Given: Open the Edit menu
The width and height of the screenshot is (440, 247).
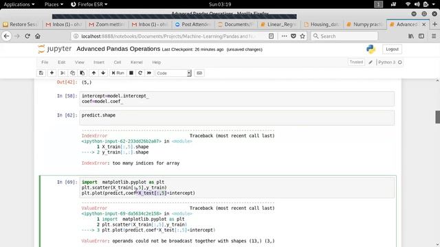Looking at the screenshot, I should tap(61, 62).
